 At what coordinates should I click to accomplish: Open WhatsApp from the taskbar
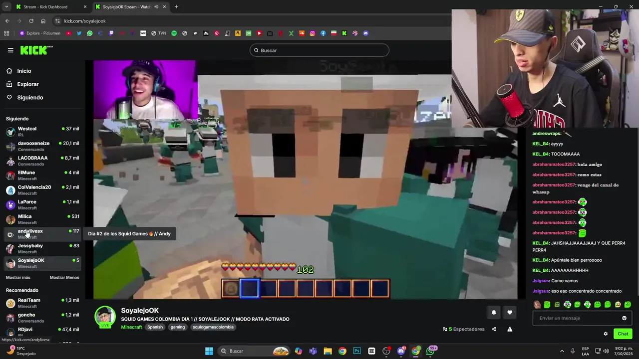[x=431, y=351]
